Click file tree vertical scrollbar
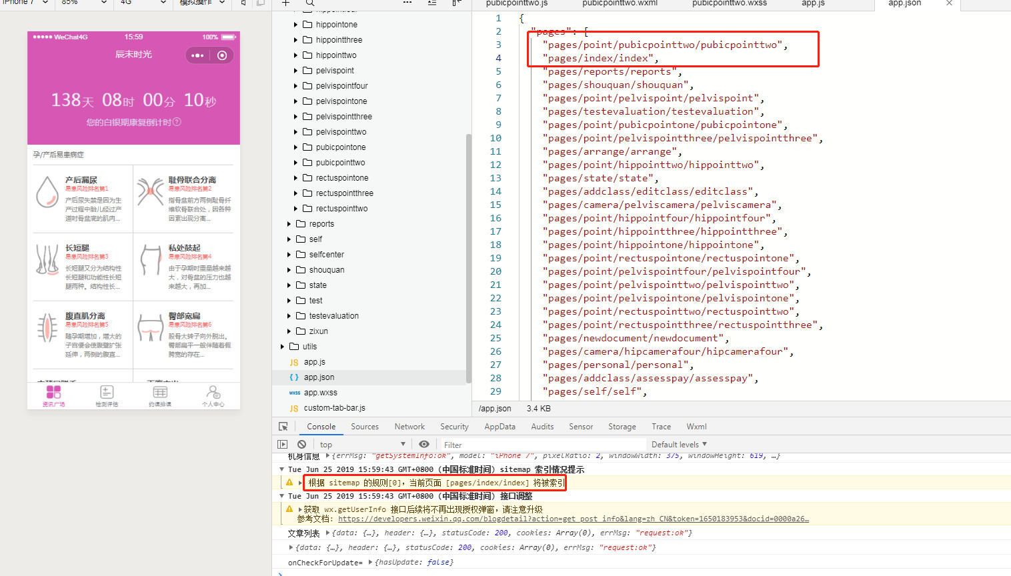This screenshot has width=1011, height=576. tap(468, 258)
